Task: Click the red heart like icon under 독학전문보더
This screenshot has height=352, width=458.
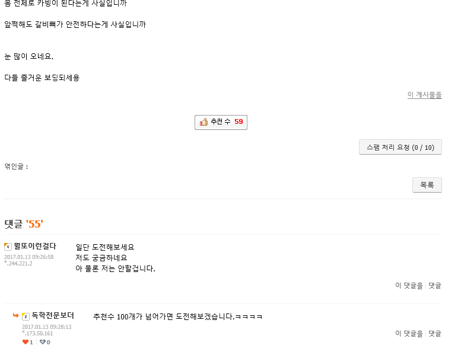Action: coord(26,342)
